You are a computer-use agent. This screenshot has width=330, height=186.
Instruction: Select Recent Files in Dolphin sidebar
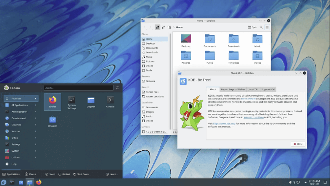[155, 92]
